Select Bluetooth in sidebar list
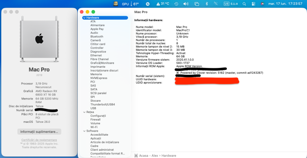 coord(97,36)
